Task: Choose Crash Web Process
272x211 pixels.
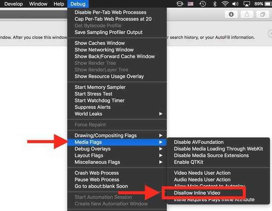Action: point(117,173)
